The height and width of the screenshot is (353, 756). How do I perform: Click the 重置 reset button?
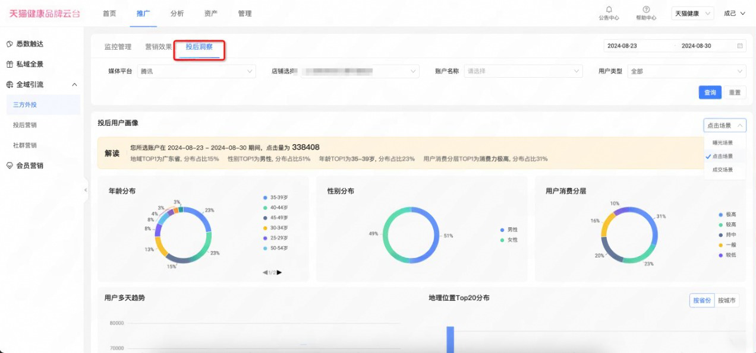click(735, 93)
